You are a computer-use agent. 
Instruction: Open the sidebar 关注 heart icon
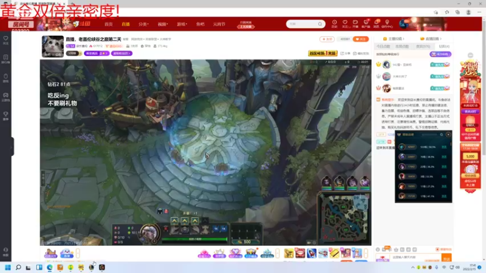click(x=5, y=39)
